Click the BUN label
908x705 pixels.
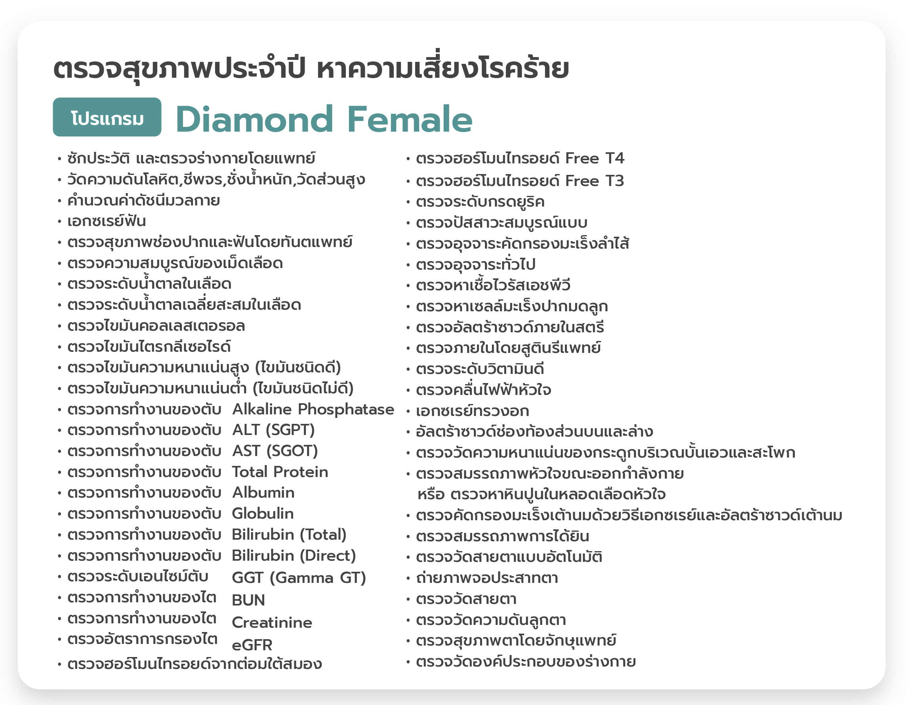pos(248,600)
